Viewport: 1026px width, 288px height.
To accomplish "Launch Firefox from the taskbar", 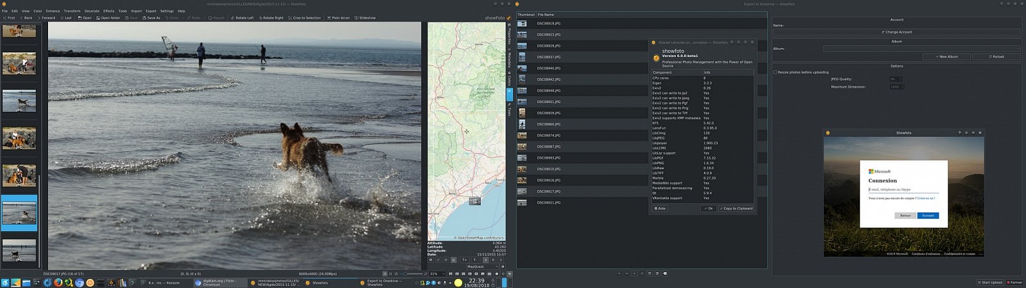I will point(58,282).
